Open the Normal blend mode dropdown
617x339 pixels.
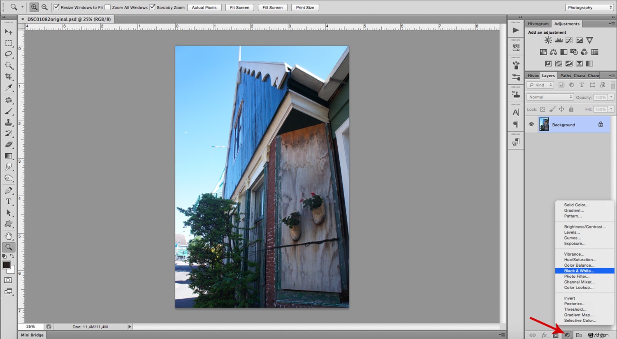click(x=550, y=97)
